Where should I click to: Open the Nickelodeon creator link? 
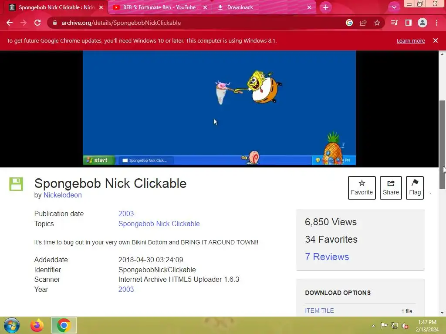pyautogui.click(x=63, y=195)
